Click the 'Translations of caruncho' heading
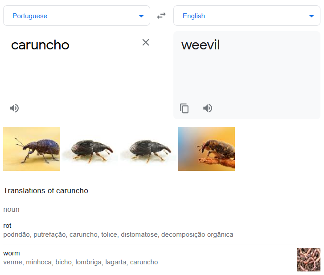Screen dimensions: 324x275 pyautogui.click(x=46, y=190)
